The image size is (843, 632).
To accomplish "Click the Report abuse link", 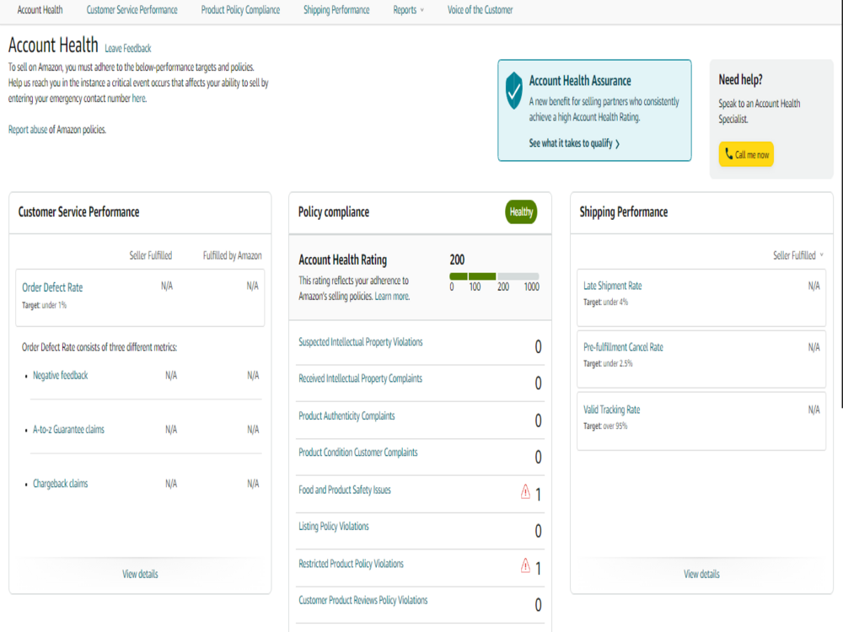I will tap(28, 130).
